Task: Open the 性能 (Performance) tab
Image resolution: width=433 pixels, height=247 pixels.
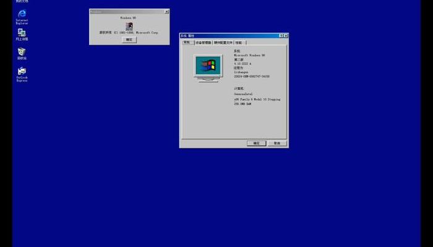Action: 239,43
